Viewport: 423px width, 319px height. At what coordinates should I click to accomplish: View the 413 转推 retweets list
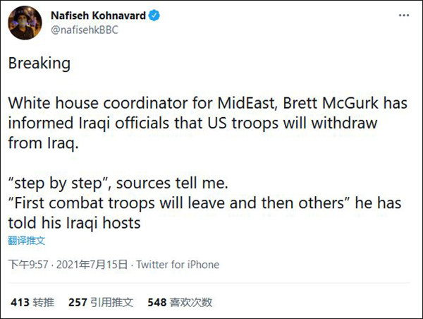pyautogui.click(x=32, y=302)
